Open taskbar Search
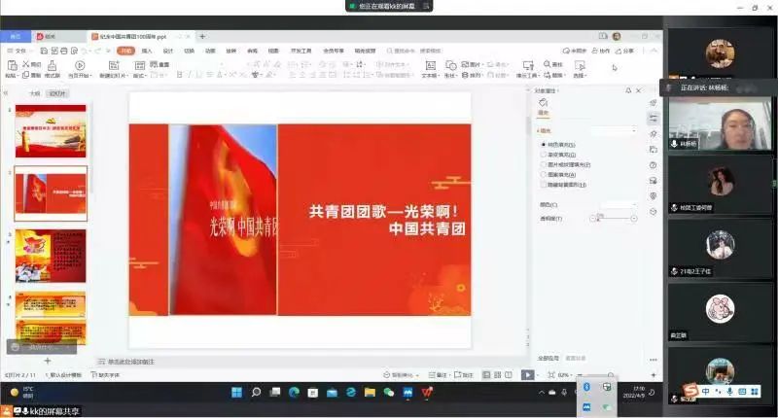 [x=256, y=392]
